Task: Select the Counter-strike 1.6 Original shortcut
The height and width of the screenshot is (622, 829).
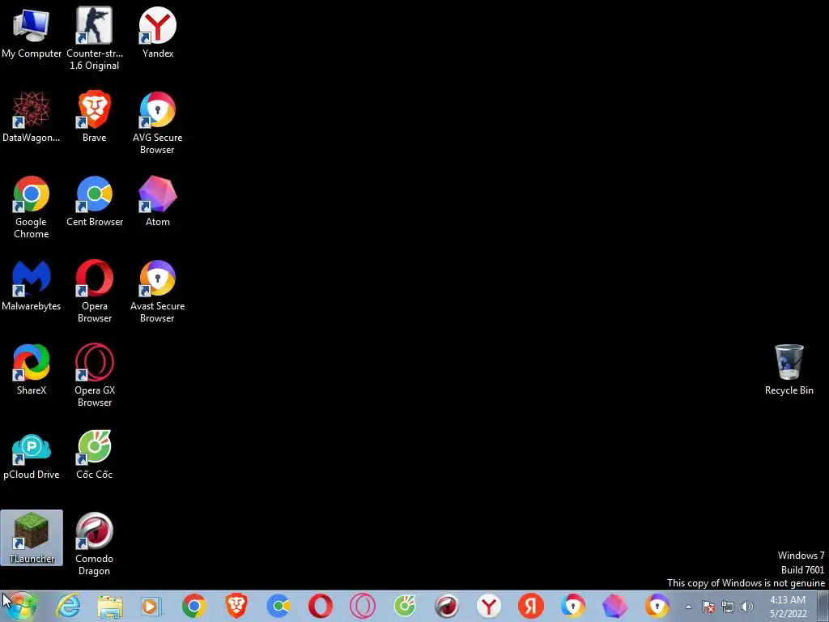Action: (x=94, y=38)
